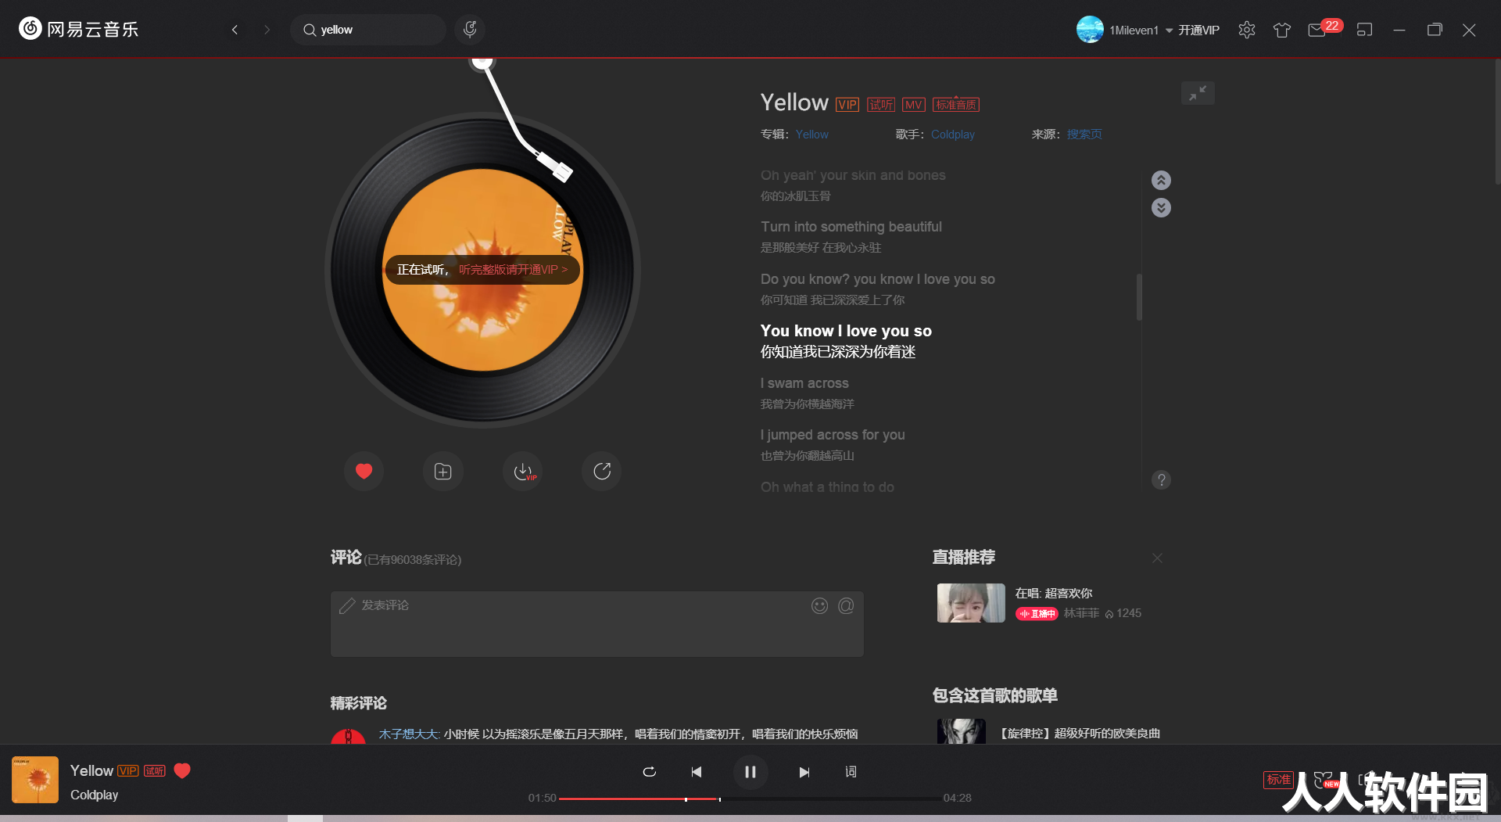Skip to the previous track

point(696,772)
